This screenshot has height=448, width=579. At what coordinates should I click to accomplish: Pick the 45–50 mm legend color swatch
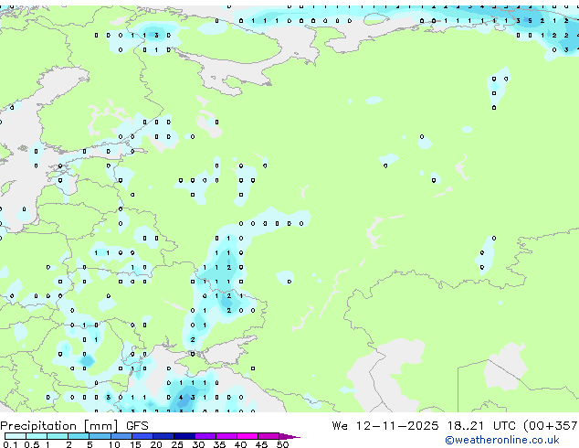click(x=268, y=436)
